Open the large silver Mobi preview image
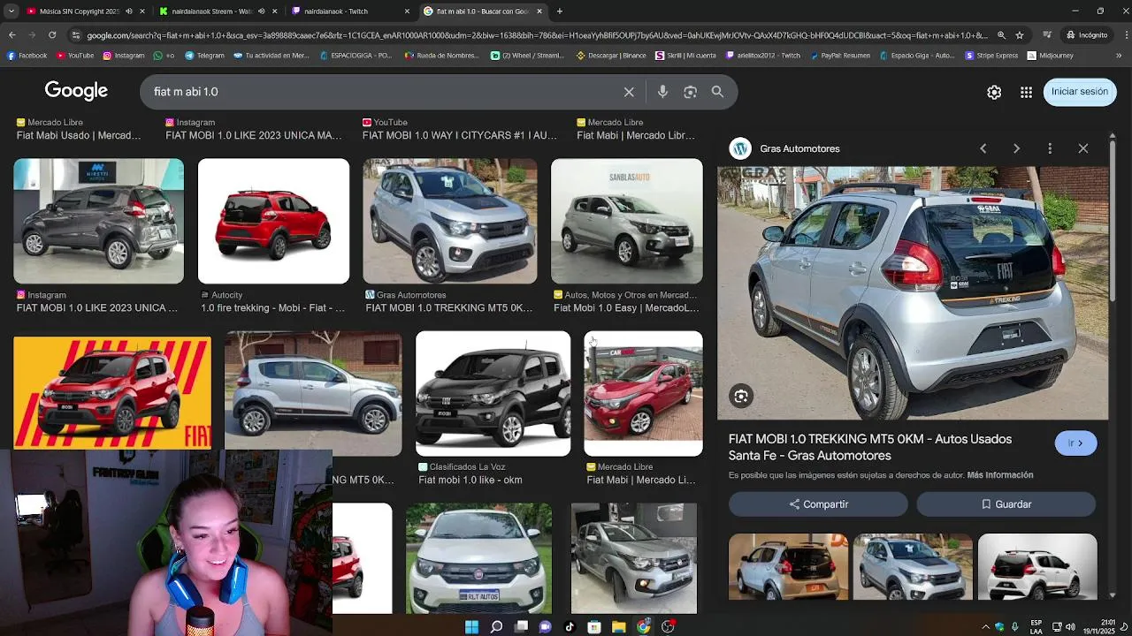 pyautogui.click(x=912, y=293)
